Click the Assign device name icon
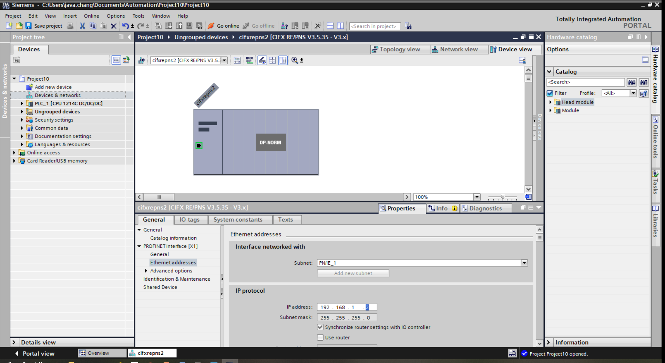The height and width of the screenshot is (363, 665). [249, 60]
